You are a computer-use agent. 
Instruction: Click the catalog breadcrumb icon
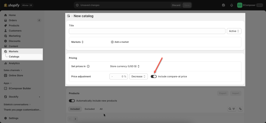pyautogui.click(x=69, y=16)
